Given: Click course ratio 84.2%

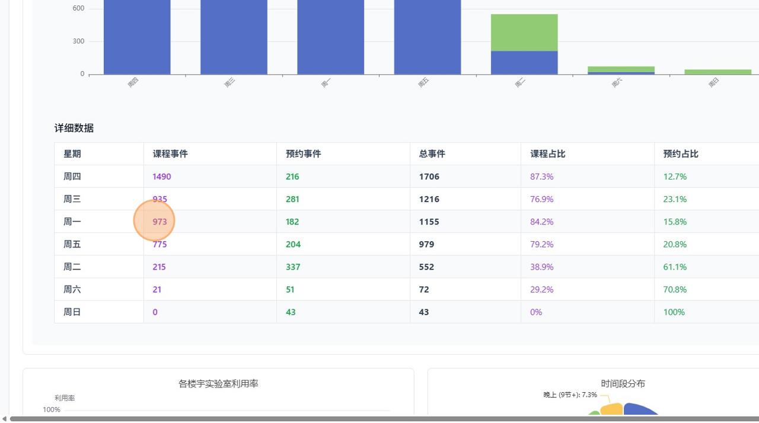Looking at the screenshot, I should [x=542, y=222].
